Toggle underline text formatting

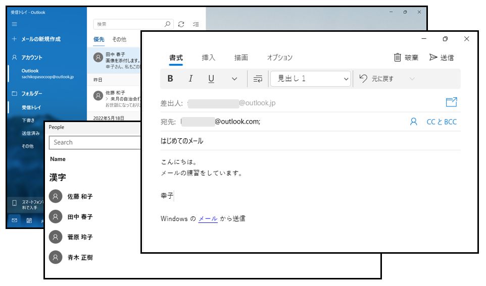coord(211,79)
